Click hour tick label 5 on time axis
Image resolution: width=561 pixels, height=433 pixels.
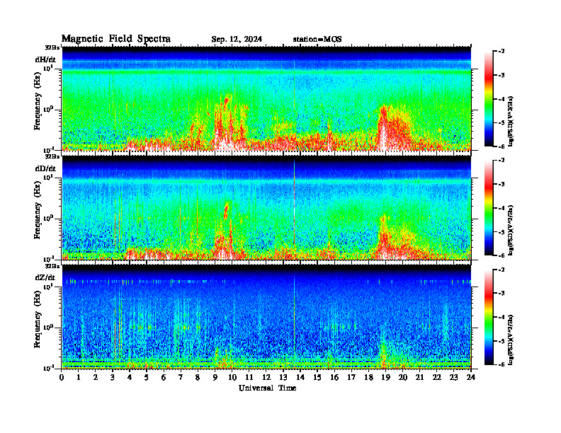pos(147,378)
